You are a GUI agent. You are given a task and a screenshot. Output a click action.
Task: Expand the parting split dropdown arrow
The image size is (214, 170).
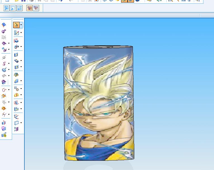pos(9,114)
